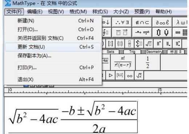Insert the infinity symbol from small bar
Image resolution: width=189 pixels, height=134 pixels.
click(129, 75)
